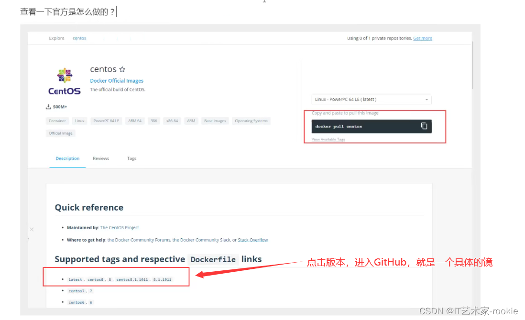The width and height of the screenshot is (525, 320).
Task: Click the docker pull centos command box
Action: (x=372, y=127)
